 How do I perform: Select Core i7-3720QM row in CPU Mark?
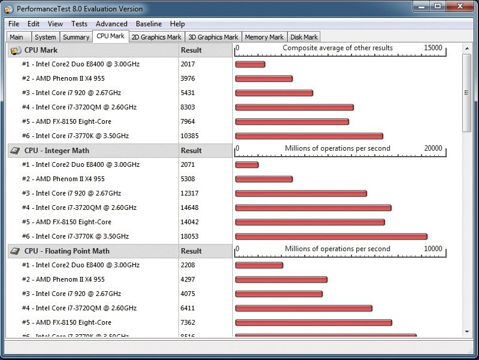click(x=79, y=107)
